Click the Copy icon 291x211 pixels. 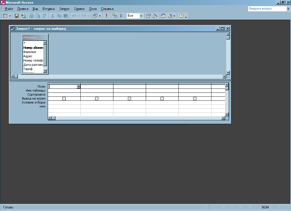click(59, 16)
